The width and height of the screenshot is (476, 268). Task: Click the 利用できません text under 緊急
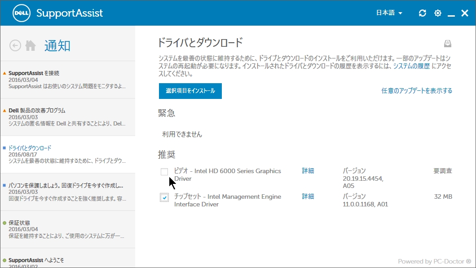click(182, 134)
